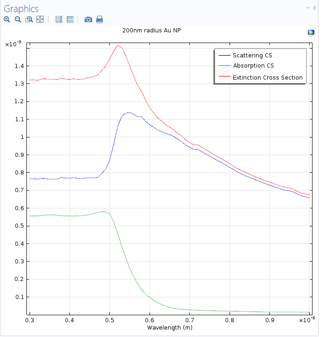This screenshot has width=325, height=337.
Task: Click the 'Scattering CS' legend entry
Action: point(252,56)
